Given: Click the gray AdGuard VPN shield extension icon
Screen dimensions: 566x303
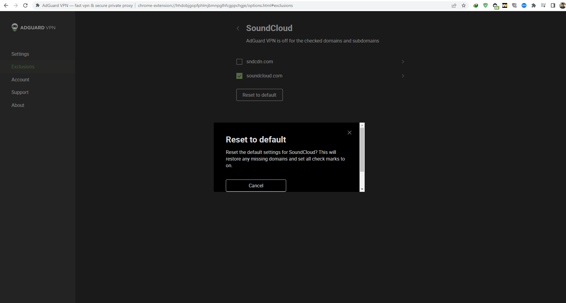Looking at the screenshot, I should [x=515, y=5].
